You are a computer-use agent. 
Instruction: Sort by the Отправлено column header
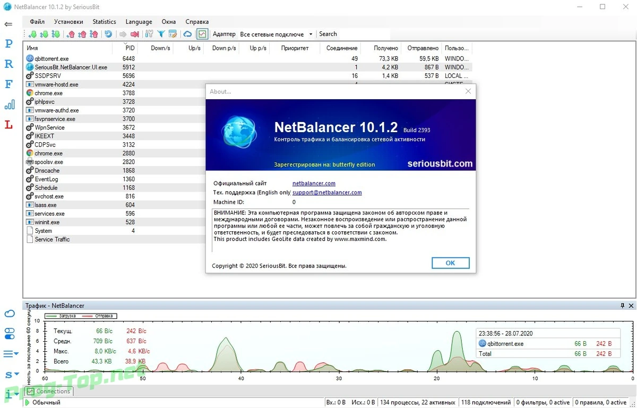422,48
